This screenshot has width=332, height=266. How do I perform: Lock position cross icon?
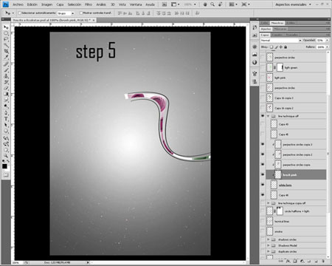click(281, 47)
